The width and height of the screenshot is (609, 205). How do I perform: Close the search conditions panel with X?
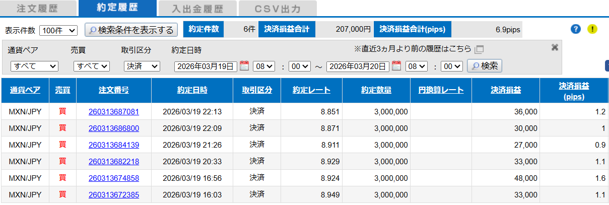[x=555, y=47]
